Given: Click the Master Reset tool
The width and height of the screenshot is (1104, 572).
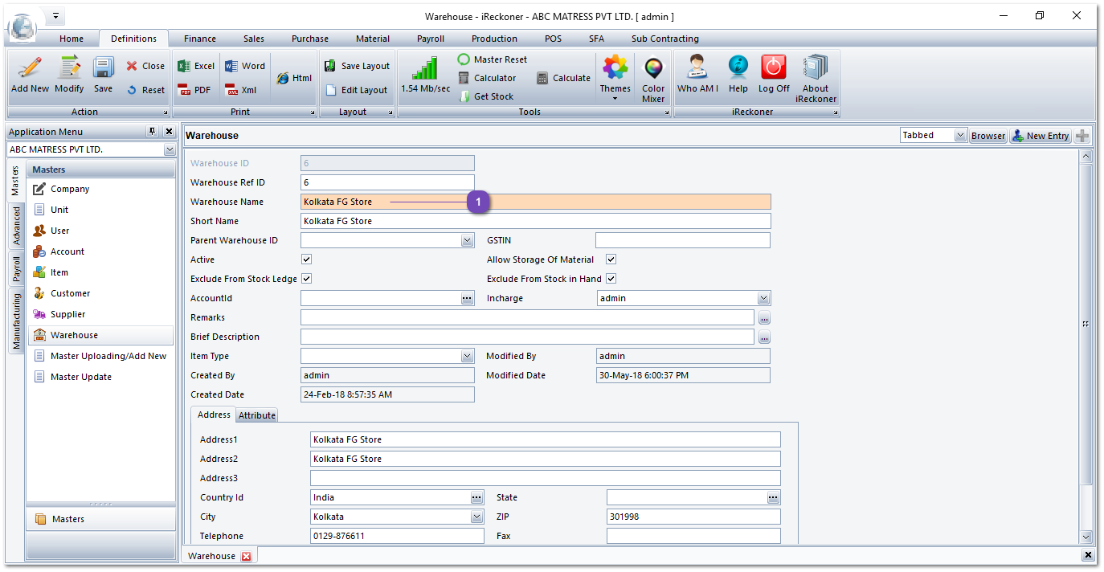Looking at the screenshot, I should pyautogui.click(x=493, y=59).
